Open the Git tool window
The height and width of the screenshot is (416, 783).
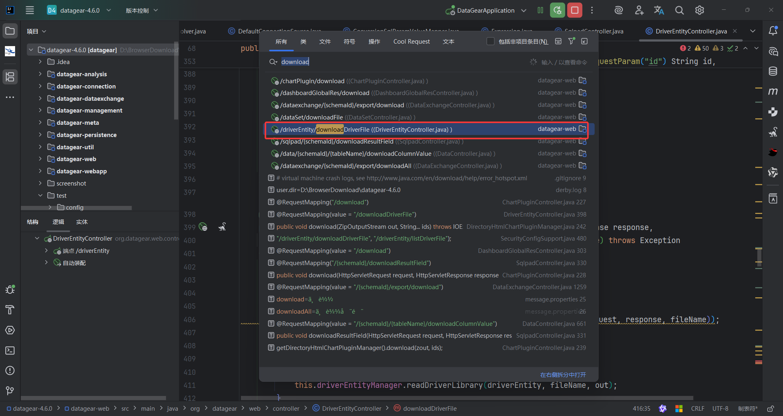(10, 391)
